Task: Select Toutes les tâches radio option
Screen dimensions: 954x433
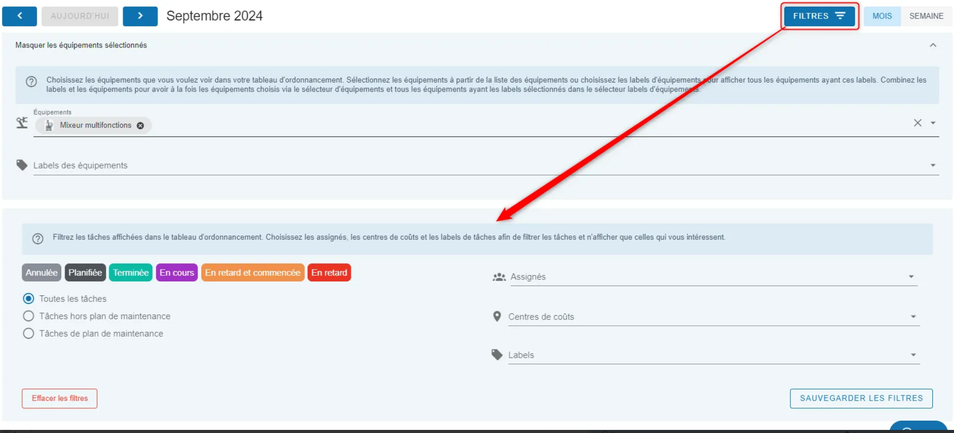Action: tap(29, 298)
